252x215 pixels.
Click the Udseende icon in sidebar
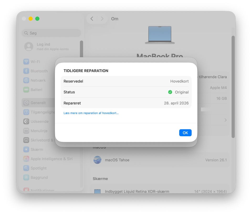26,121
